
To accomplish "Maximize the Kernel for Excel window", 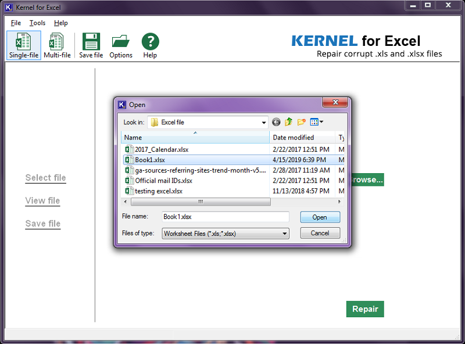I will 428,5.
